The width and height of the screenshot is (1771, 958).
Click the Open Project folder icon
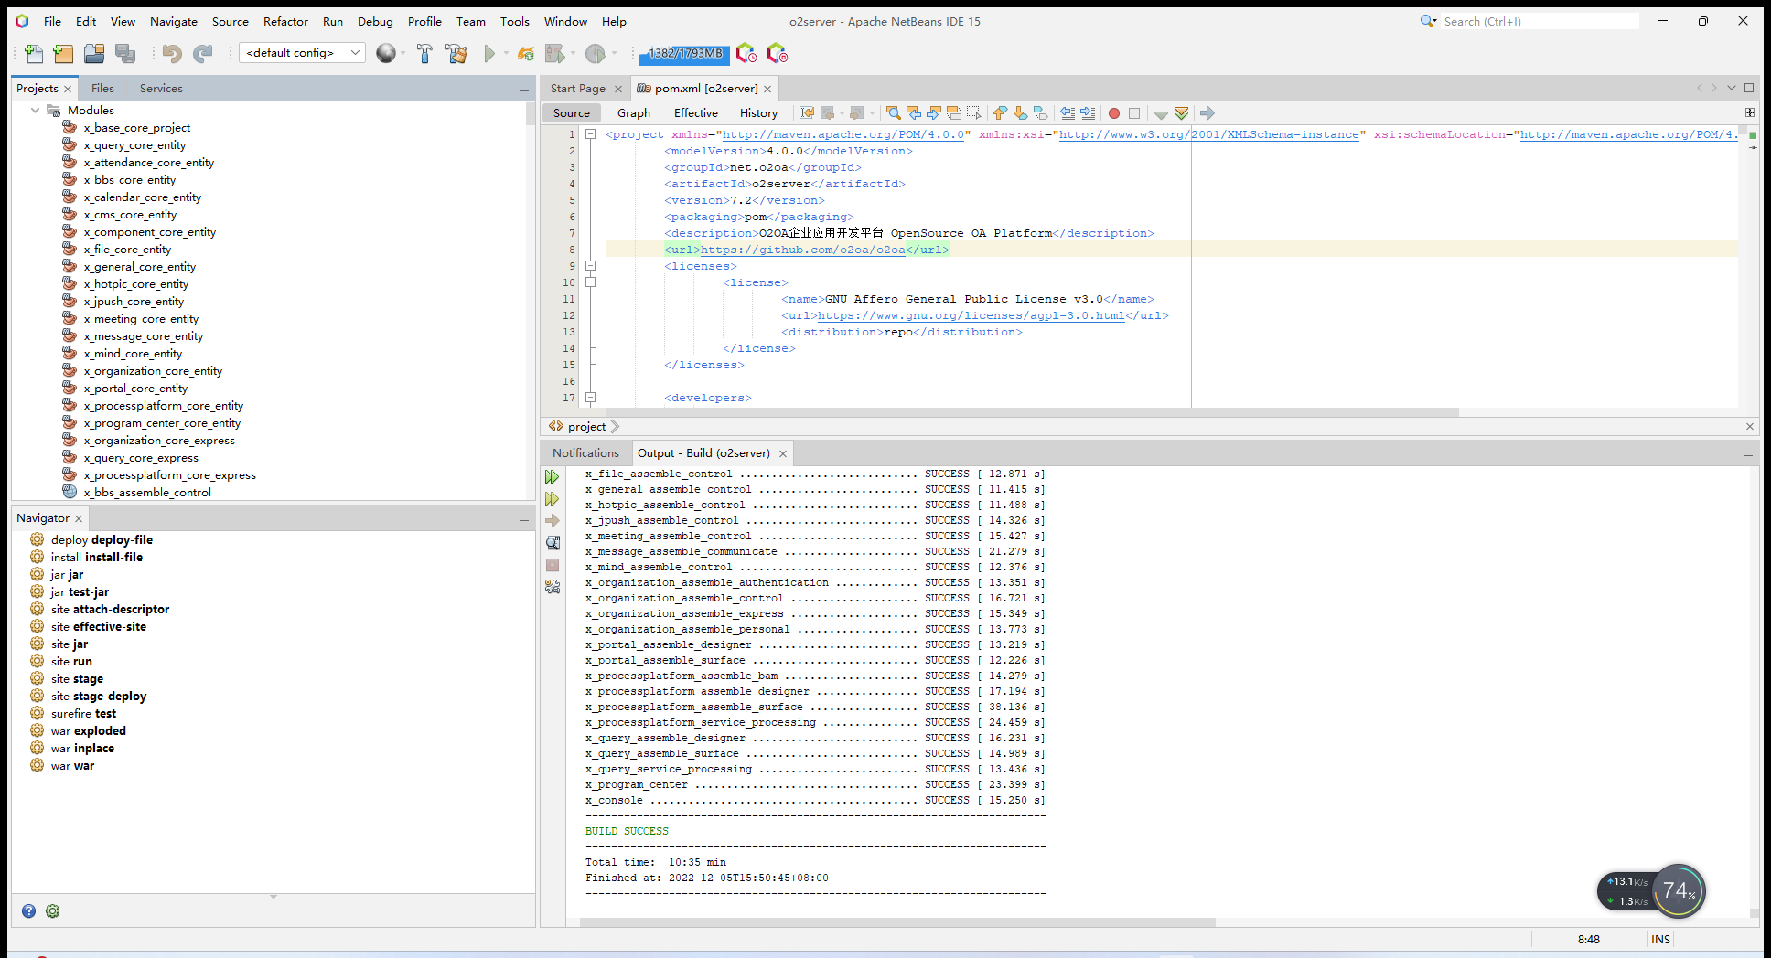point(94,54)
